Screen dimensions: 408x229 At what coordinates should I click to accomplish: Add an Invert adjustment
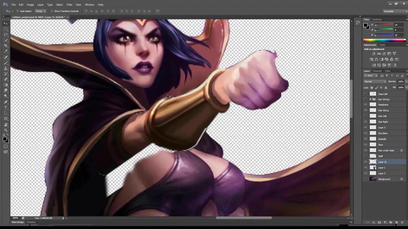coord(374,65)
